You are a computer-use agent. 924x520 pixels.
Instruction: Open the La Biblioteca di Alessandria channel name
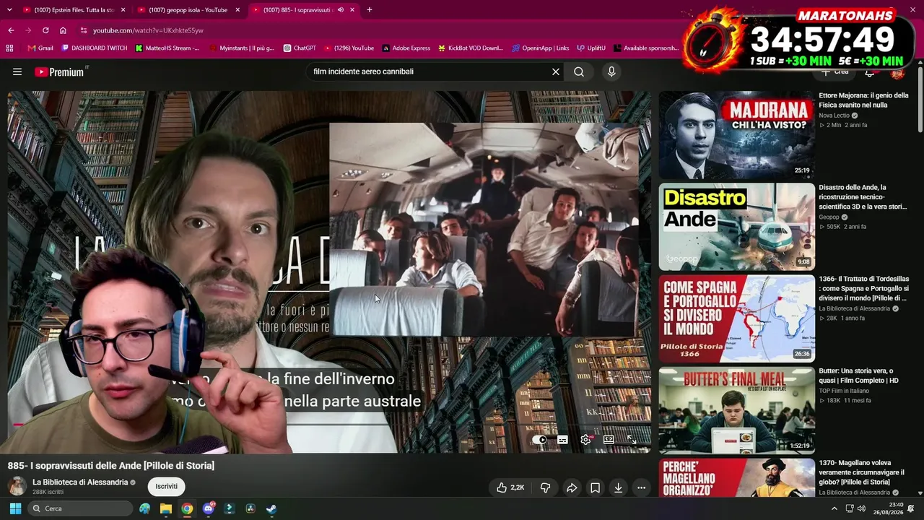click(80, 482)
